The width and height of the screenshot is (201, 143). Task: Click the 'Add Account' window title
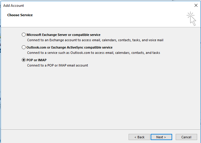pyautogui.click(x=14, y=6)
